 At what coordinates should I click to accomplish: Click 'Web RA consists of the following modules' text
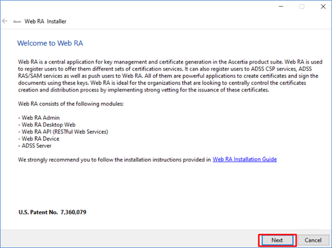71,104
